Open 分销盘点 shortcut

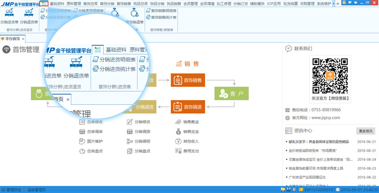click(139, 151)
